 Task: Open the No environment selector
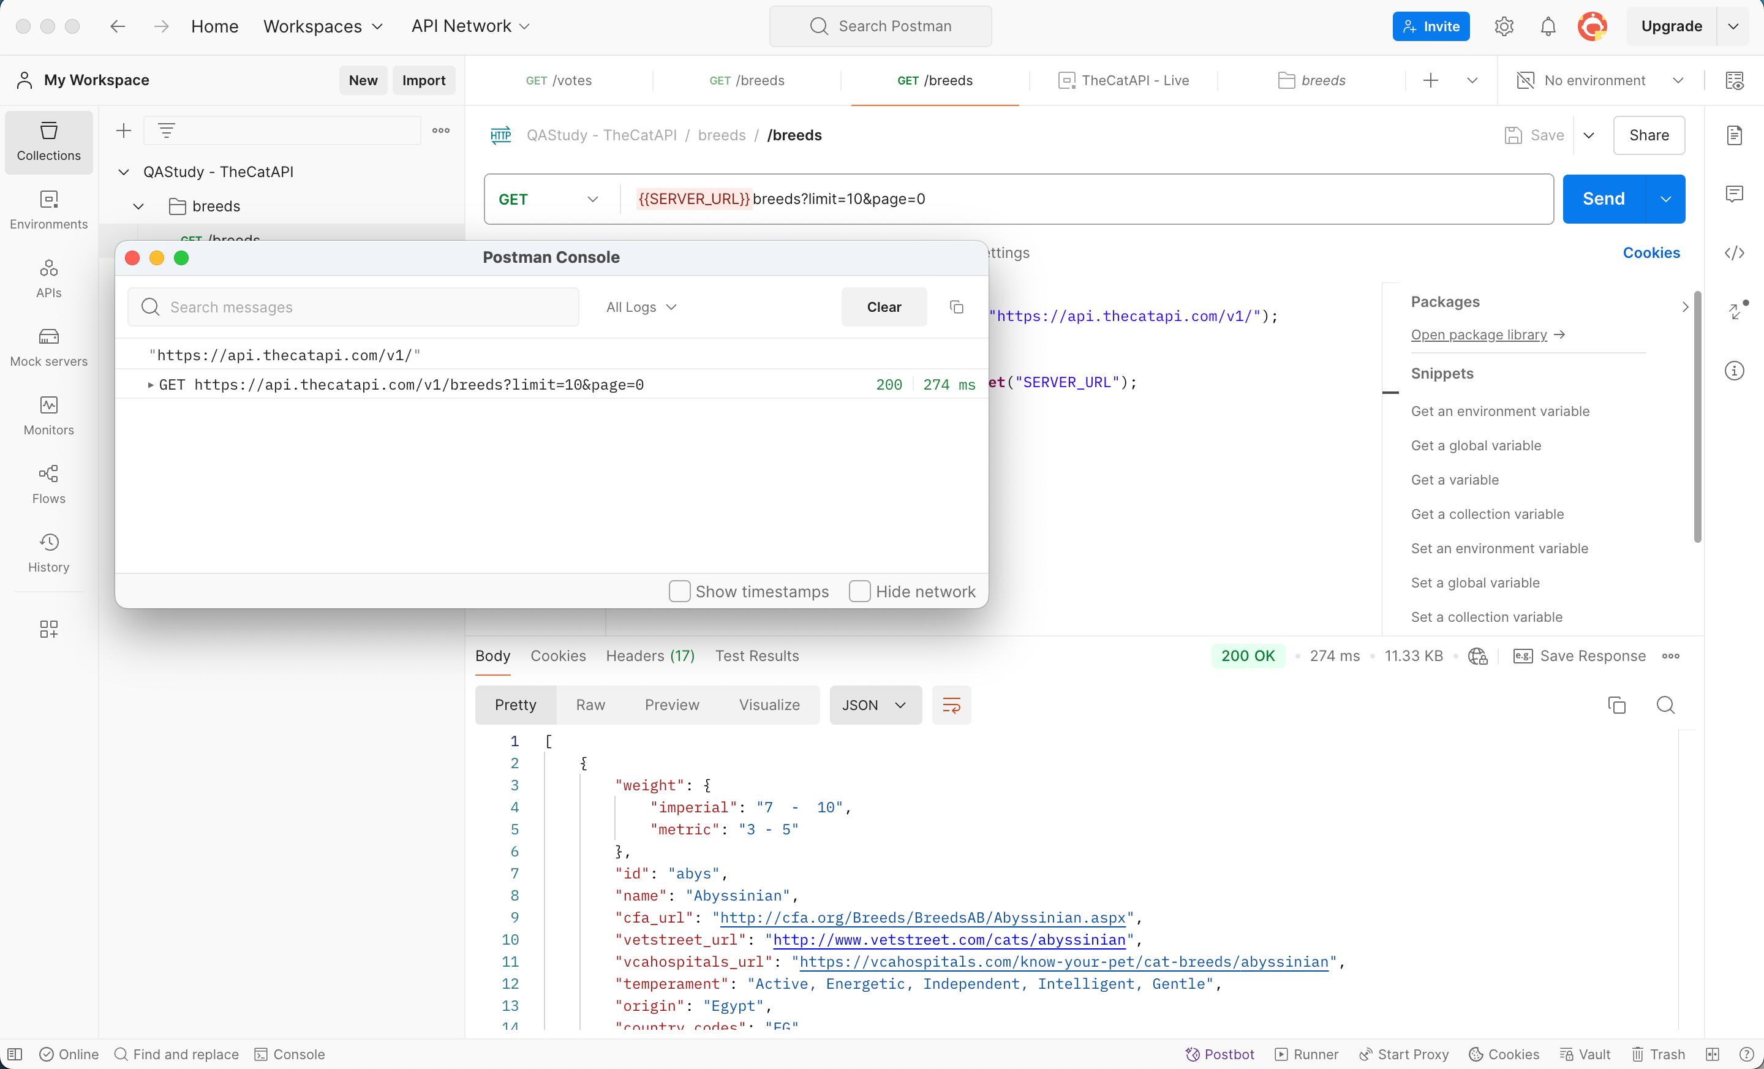point(1599,80)
